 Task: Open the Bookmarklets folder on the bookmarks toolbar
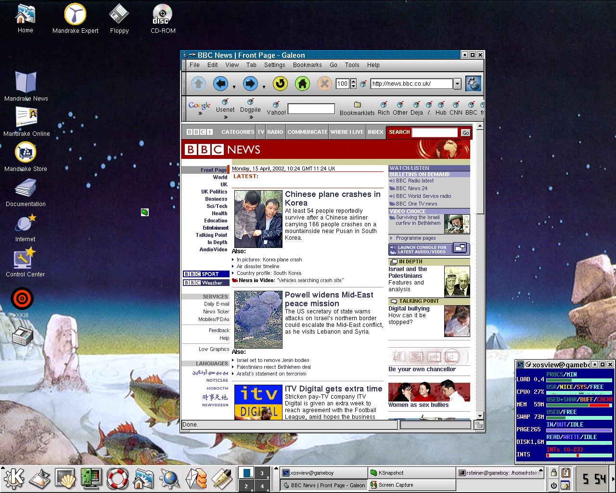click(357, 108)
